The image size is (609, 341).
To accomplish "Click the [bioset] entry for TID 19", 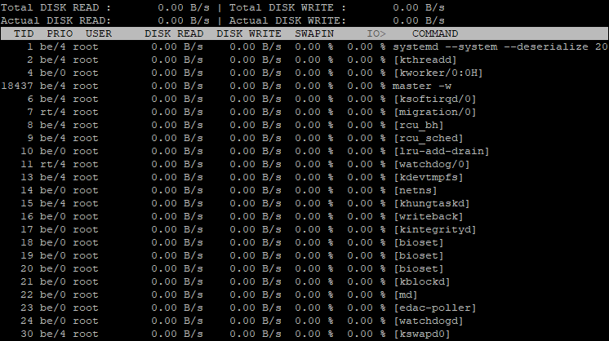I will pyautogui.click(x=418, y=256).
